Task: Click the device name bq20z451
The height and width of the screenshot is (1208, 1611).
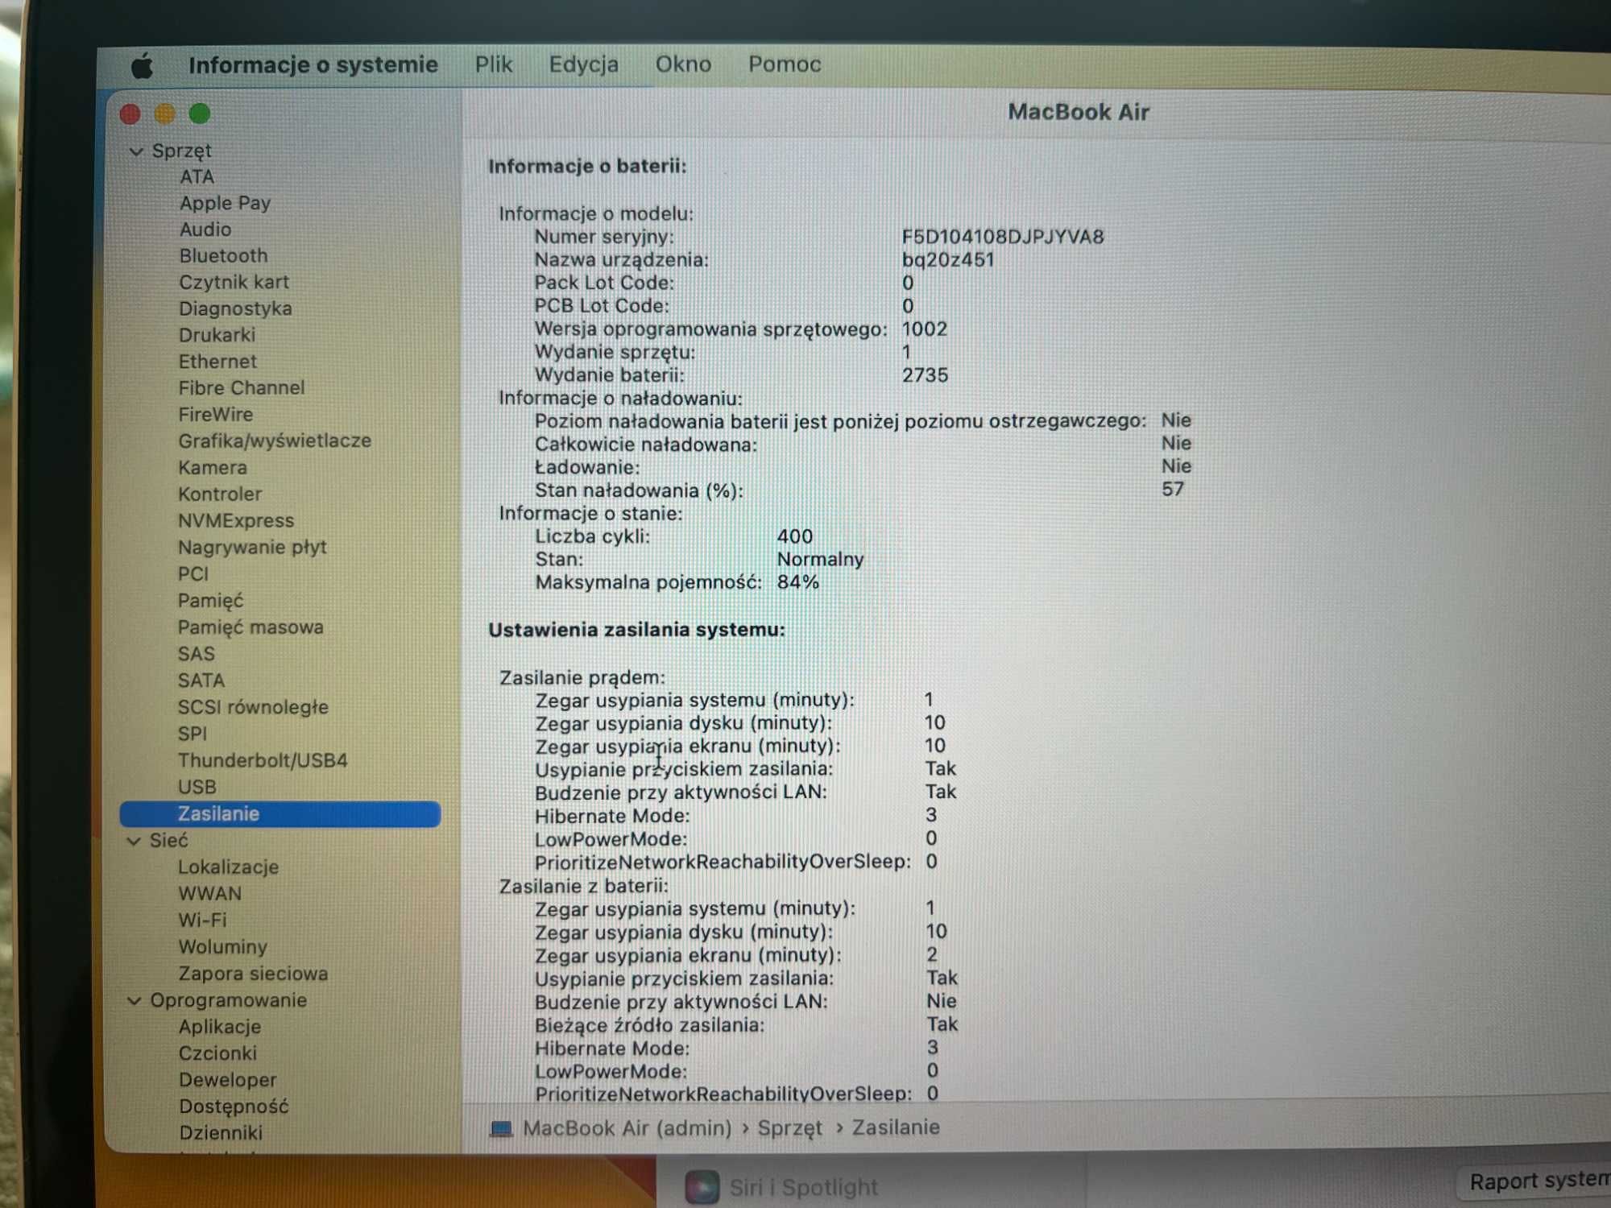Action: (948, 260)
